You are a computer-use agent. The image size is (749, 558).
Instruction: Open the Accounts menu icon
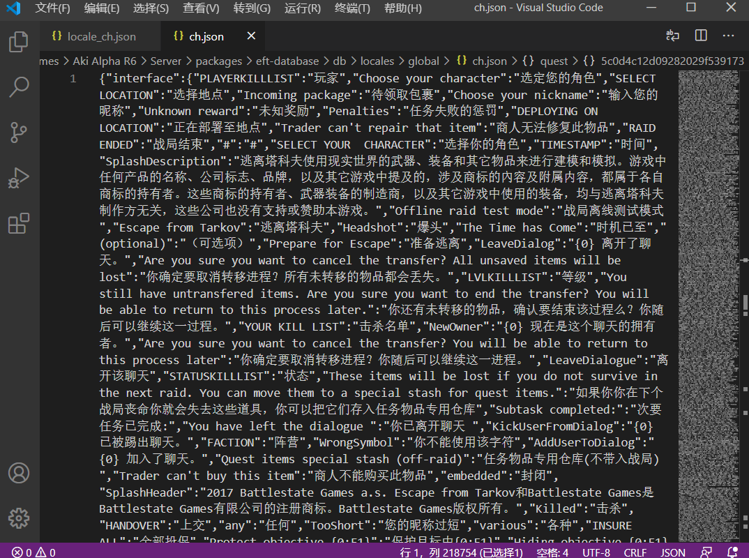coord(19,473)
